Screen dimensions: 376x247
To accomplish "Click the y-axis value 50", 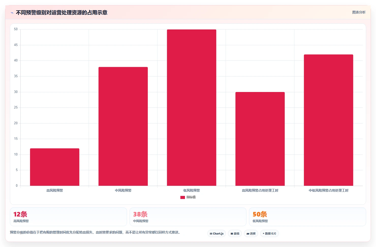I will [x=16, y=29].
